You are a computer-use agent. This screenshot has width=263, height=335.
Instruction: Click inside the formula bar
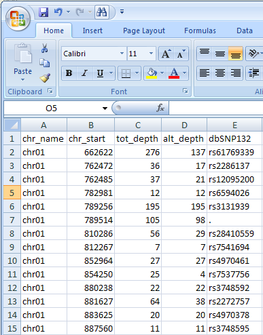tap(216, 108)
